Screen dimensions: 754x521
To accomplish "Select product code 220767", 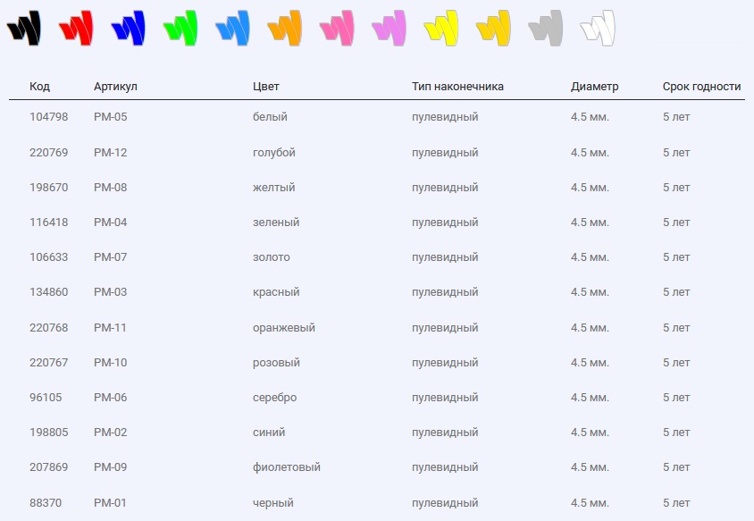I will (48, 362).
